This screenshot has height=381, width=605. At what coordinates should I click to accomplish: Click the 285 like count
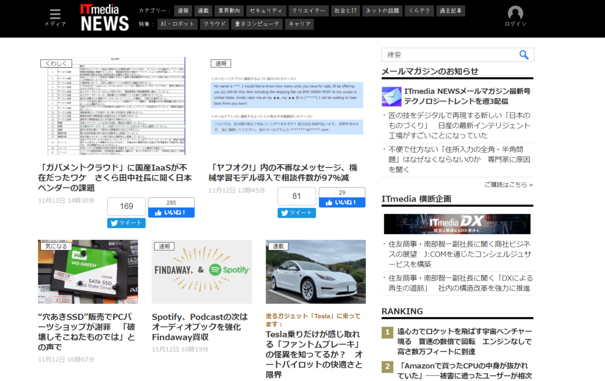[171, 203]
